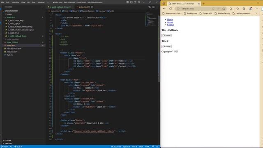Switch to js_ep06_callback_this.js editor tab
The height and width of the screenshot is (148, 263).
click(x=59, y=7)
